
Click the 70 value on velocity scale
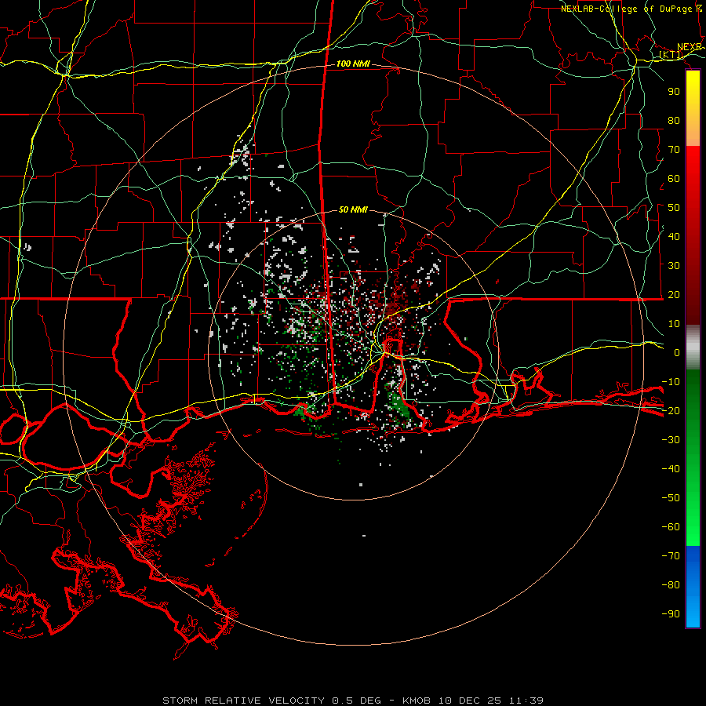[x=674, y=150]
